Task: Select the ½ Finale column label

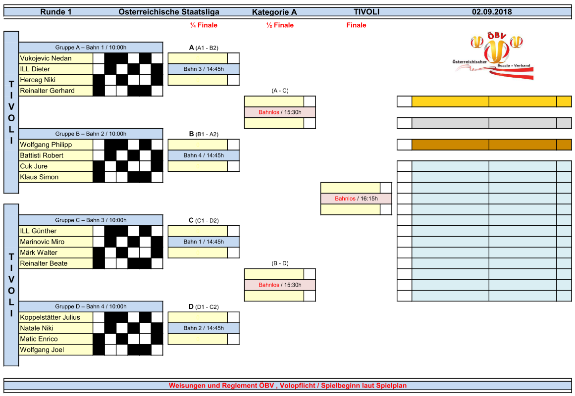Action: pyautogui.click(x=280, y=25)
